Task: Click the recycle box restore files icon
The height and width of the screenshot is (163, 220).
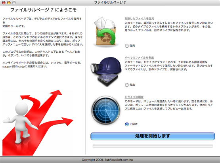Action: [105, 32]
